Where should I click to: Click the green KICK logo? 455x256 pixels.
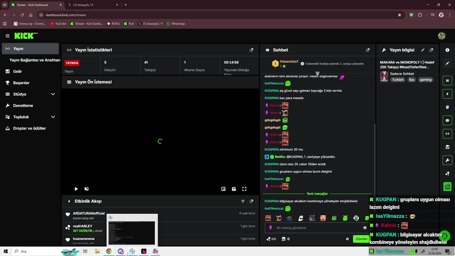[26, 36]
